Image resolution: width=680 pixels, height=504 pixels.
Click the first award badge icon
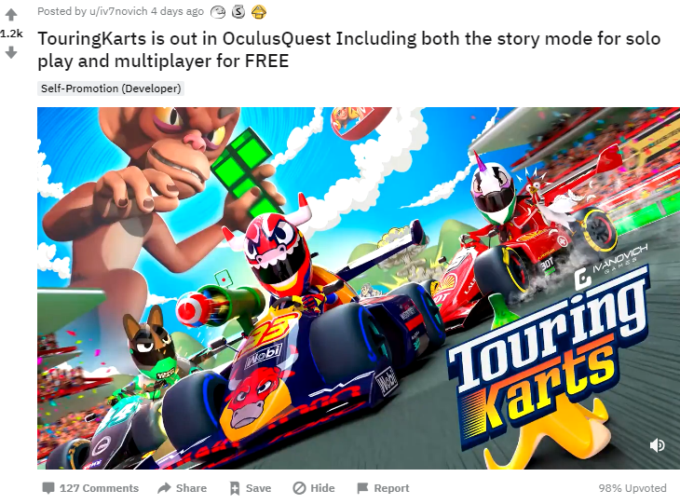pyautogui.click(x=218, y=12)
